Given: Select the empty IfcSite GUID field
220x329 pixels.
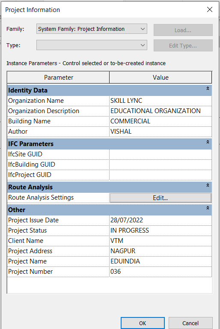Looking at the screenshot, I should pyautogui.click(x=161, y=154).
